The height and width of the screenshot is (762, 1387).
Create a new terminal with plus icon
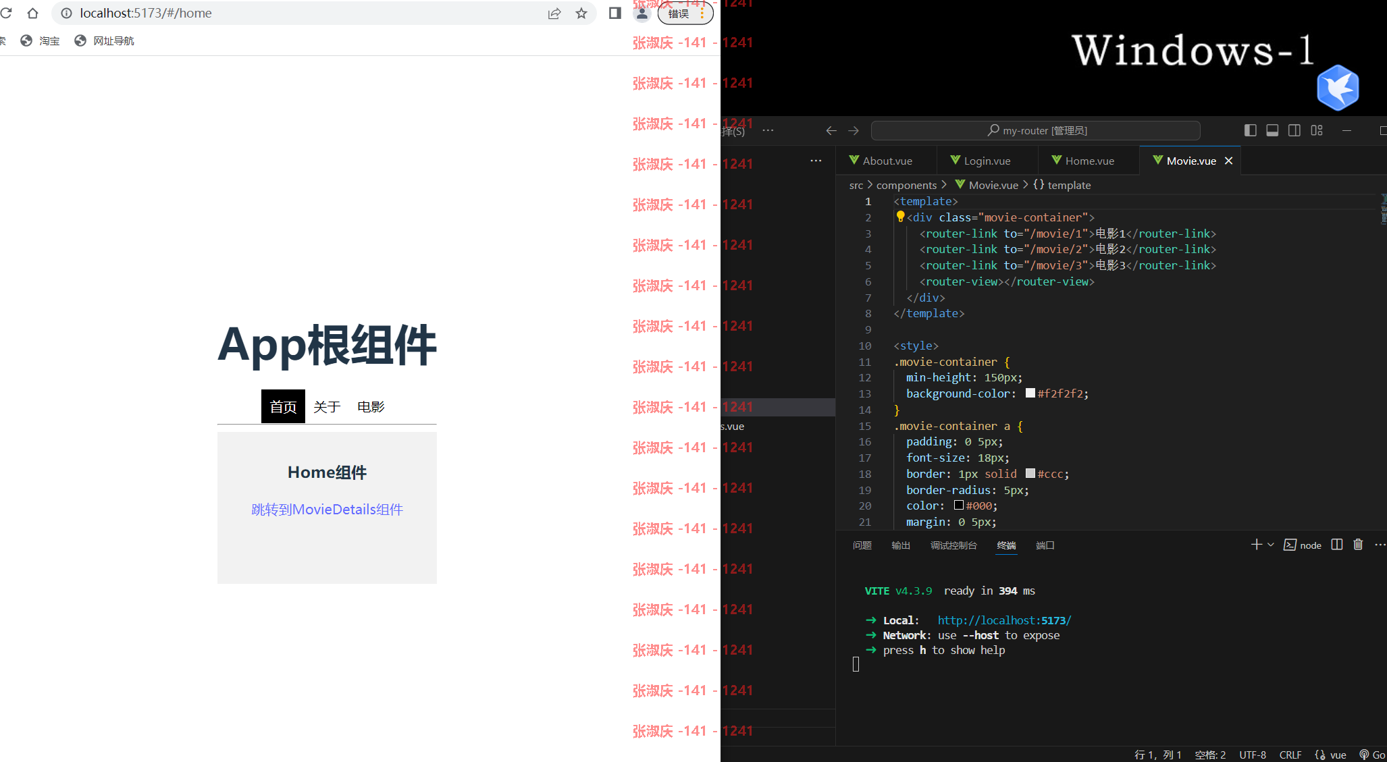pos(1256,545)
